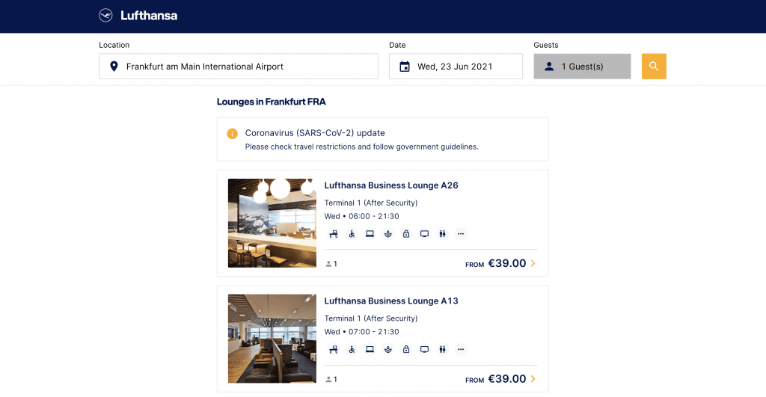Click the person icon in Guests field
The height and width of the screenshot is (397, 766).
coord(549,67)
